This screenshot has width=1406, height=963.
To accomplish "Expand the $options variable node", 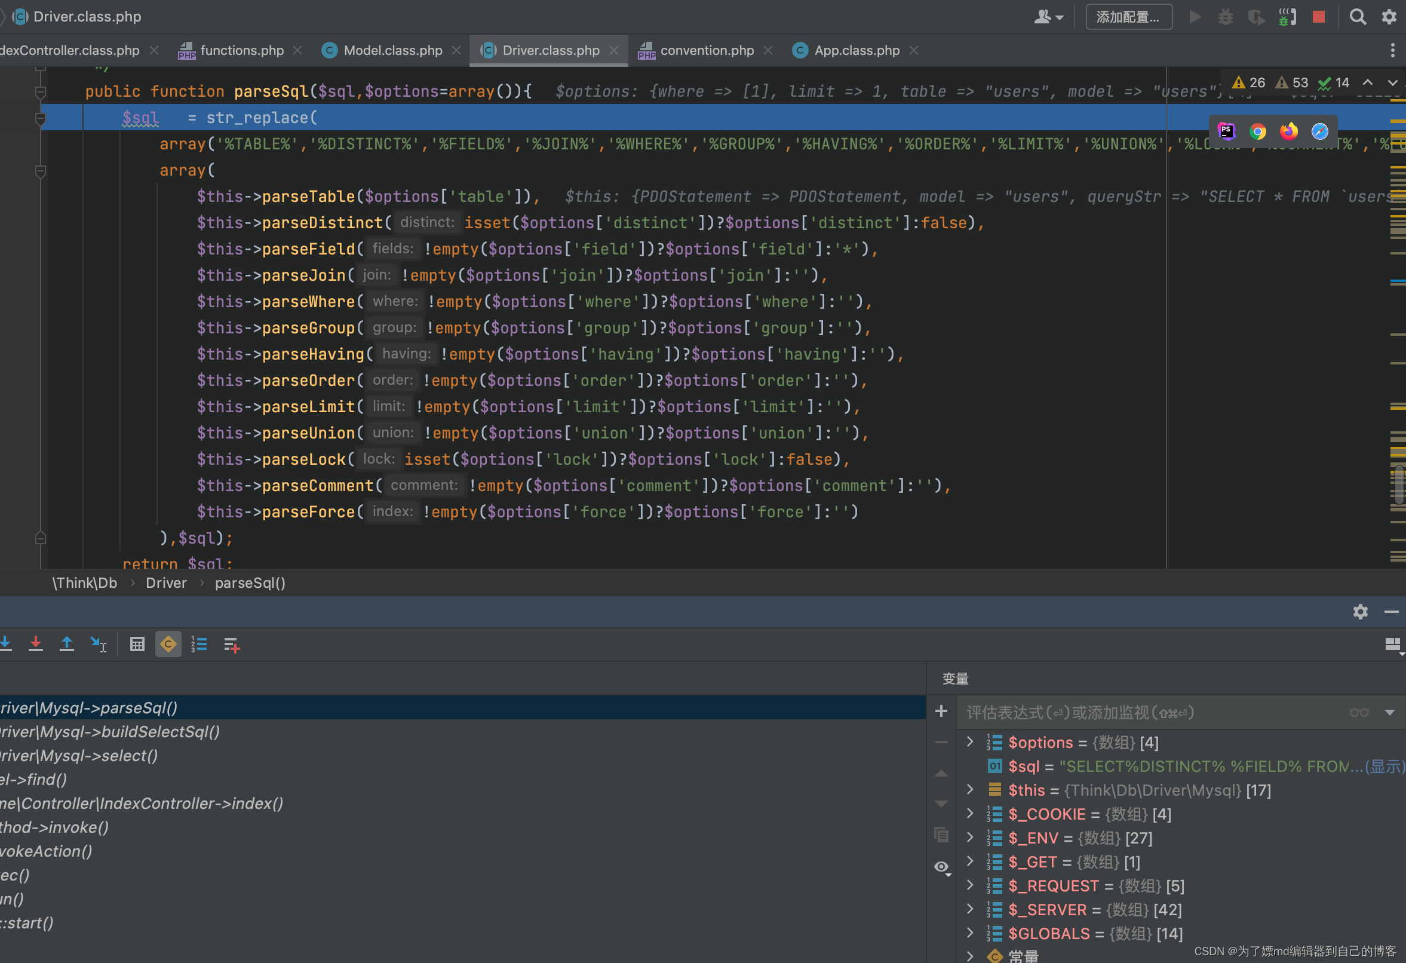I will coord(970,741).
